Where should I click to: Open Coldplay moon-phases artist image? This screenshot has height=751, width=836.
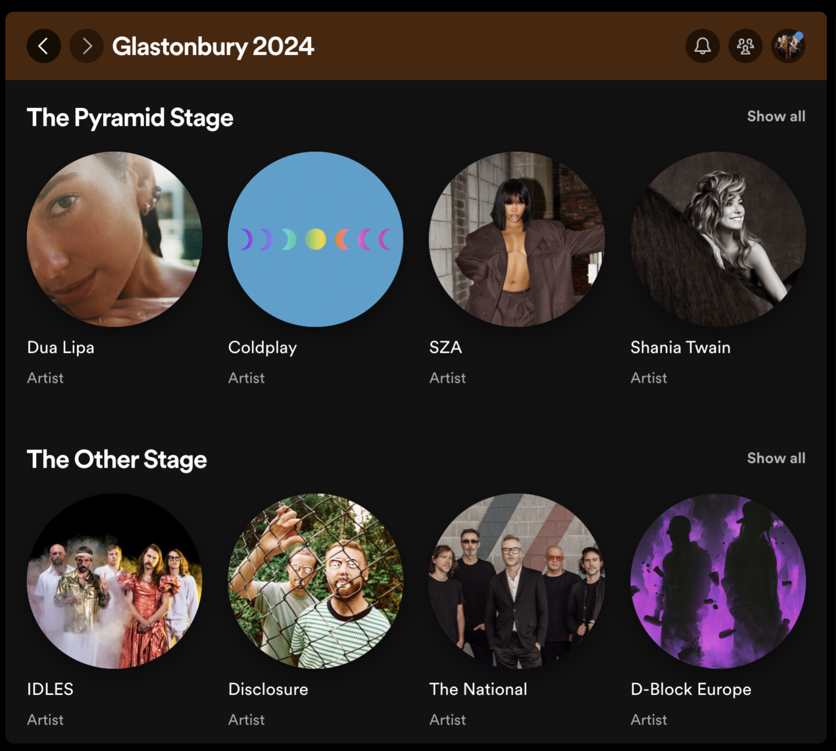pos(315,239)
